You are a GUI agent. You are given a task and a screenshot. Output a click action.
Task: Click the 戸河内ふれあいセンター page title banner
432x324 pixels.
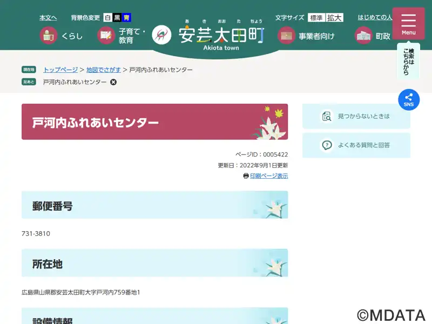pos(154,122)
